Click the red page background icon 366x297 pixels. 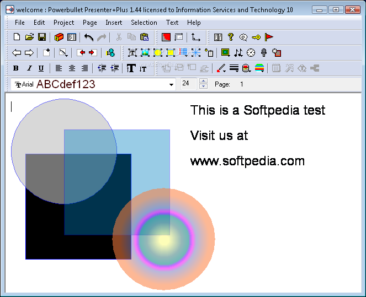pyautogui.click(x=166, y=37)
